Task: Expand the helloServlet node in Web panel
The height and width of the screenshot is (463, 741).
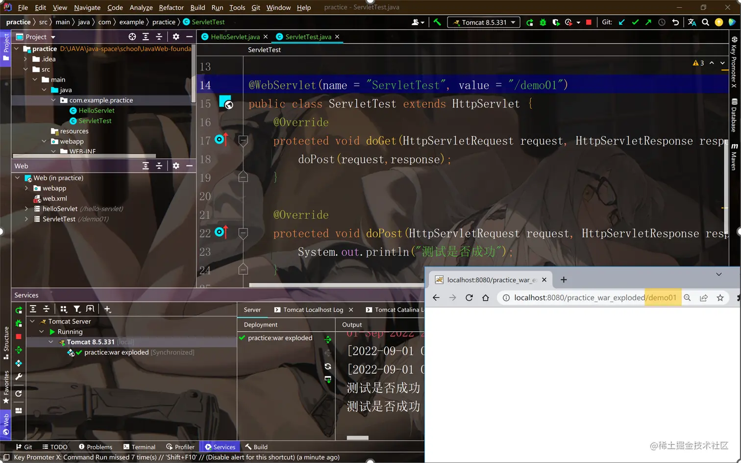Action: click(x=26, y=209)
